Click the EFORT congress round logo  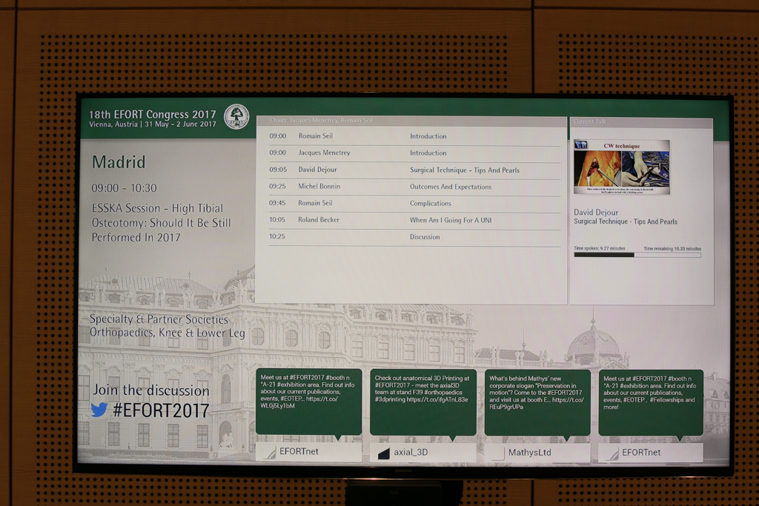click(x=236, y=116)
